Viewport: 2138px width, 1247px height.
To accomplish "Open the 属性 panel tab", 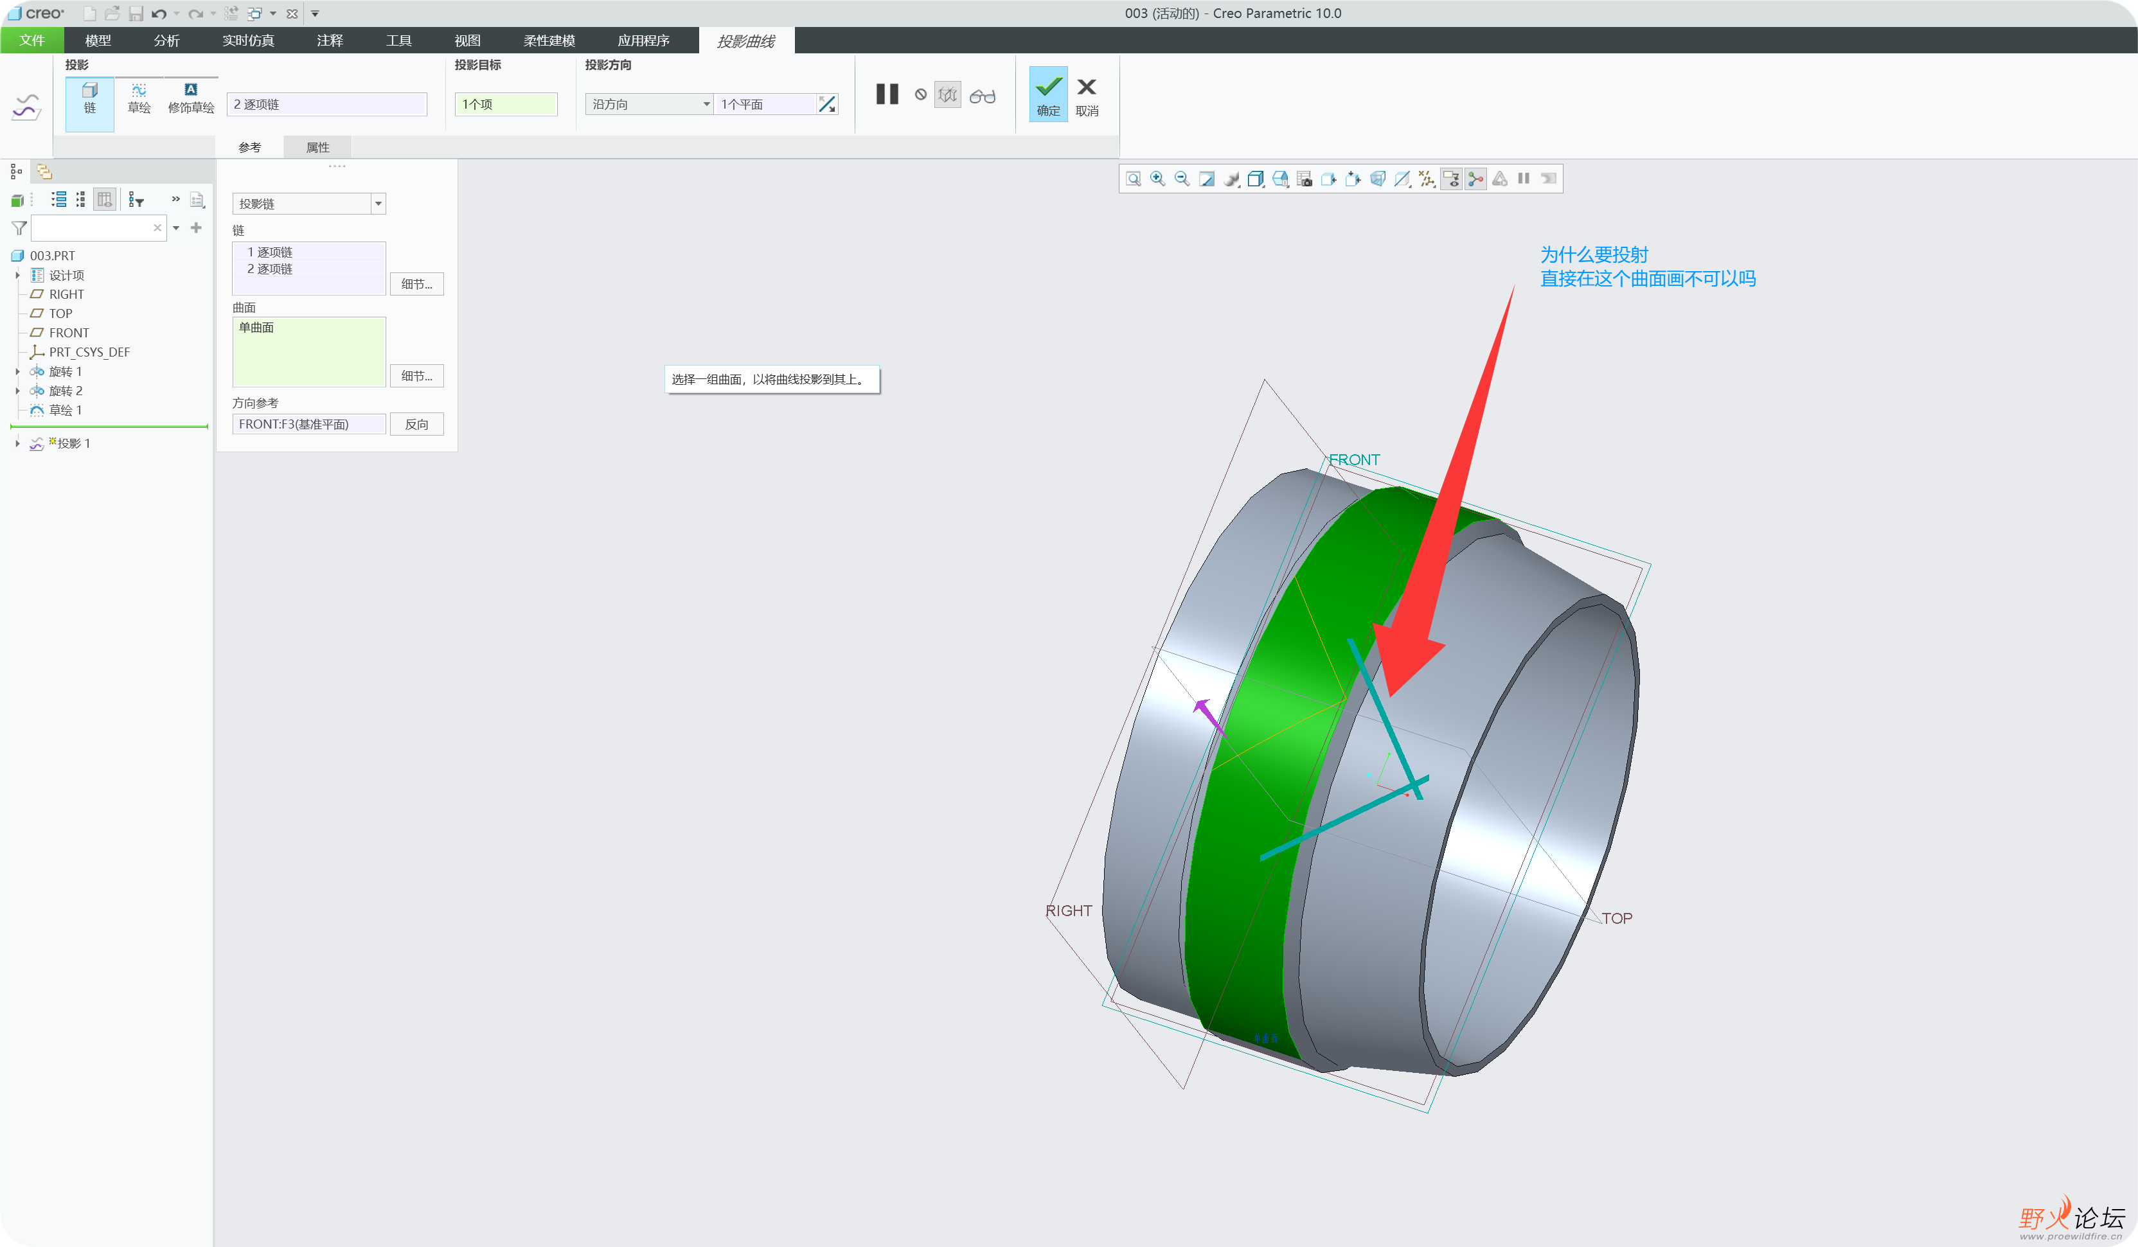I will click(317, 146).
